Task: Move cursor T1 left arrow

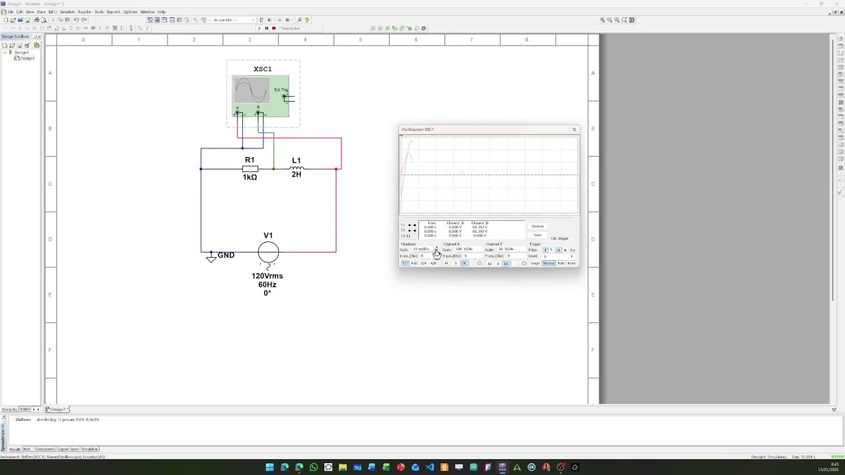Action: pyautogui.click(x=409, y=225)
